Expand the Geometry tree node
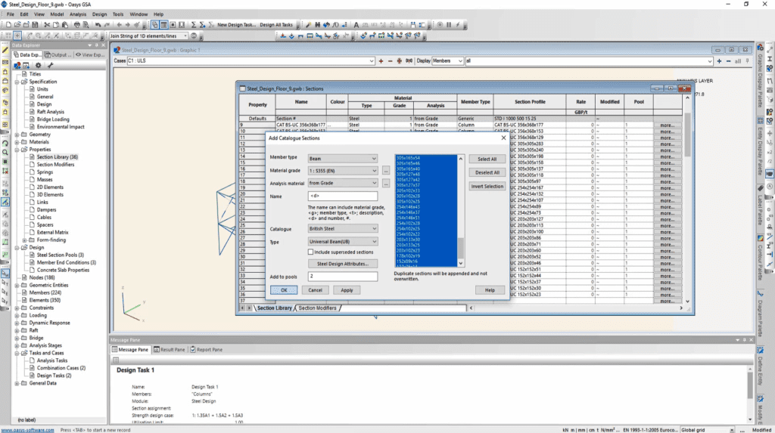 (17, 135)
